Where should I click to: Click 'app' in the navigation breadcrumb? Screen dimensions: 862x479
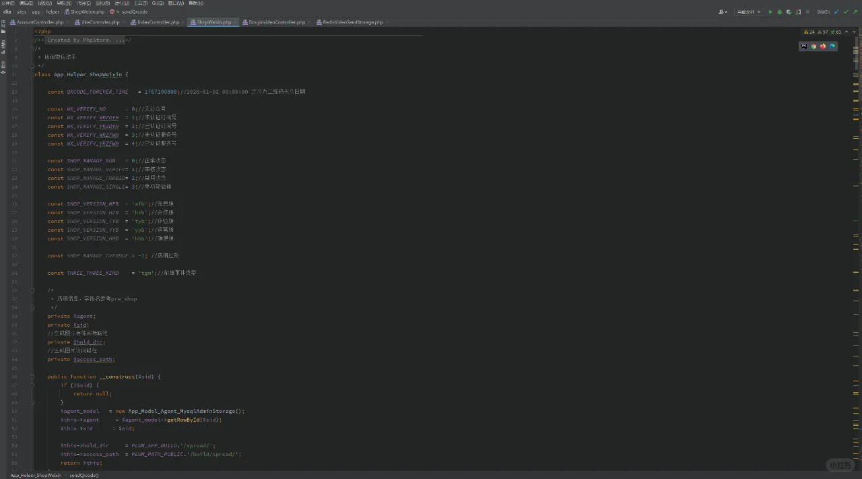click(36, 12)
